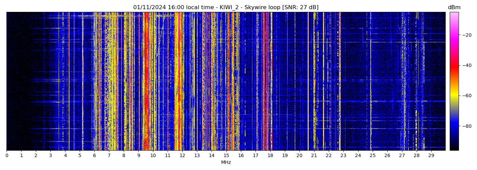This screenshot has width=477, height=170.
Task: Click the 5 MHz tick label
Action: pos(80,155)
